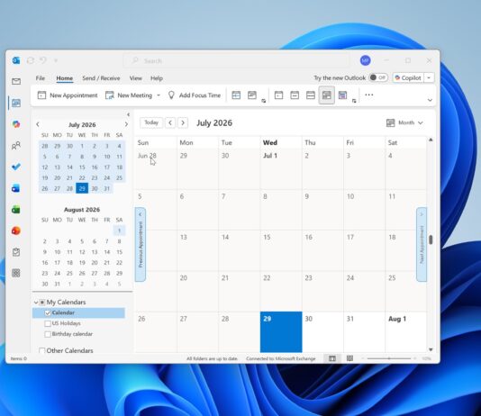Open the People contacts module

pos(16,145)
